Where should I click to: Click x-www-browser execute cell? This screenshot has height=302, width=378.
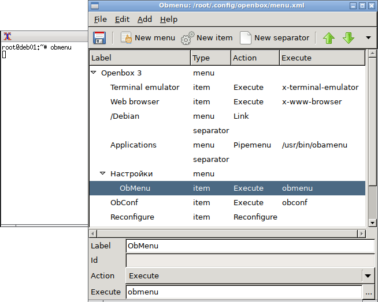[312, 101]
